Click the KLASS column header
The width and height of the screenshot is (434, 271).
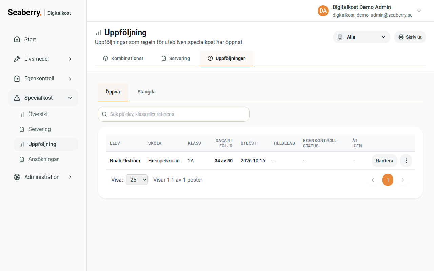[194, 143]
